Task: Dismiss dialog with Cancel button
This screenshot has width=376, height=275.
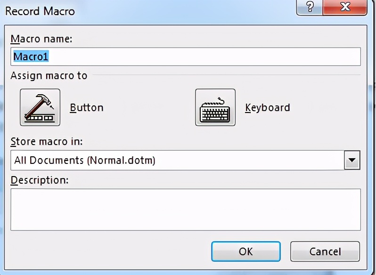Action: tap(325, 251)
